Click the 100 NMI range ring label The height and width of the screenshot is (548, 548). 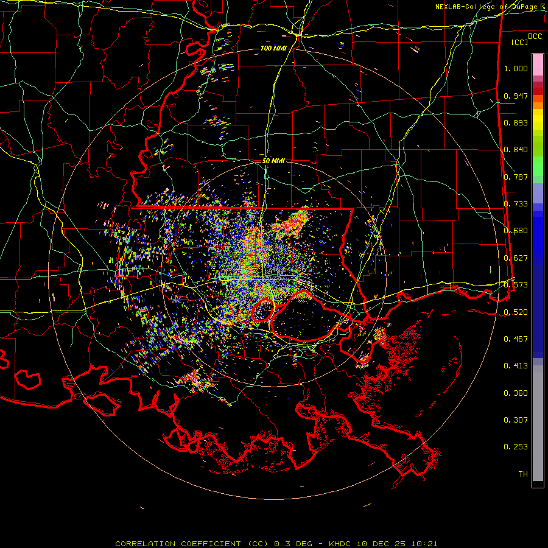pyautogui.click(x=273, y=48)
